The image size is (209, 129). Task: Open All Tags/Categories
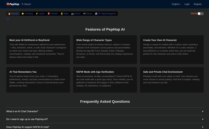[x=106, y=14]
